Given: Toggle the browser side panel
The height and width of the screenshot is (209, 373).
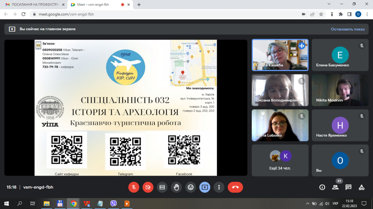Looking at the screenshot, I should [349, 14].
